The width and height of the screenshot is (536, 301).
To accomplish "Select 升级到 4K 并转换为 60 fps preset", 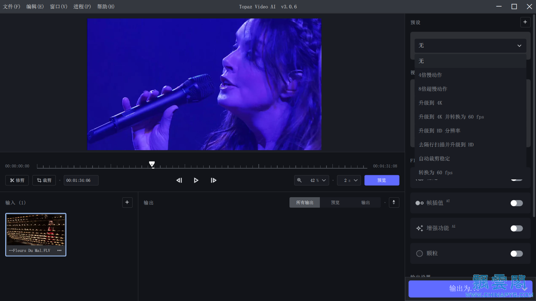I will coord(470,117).
